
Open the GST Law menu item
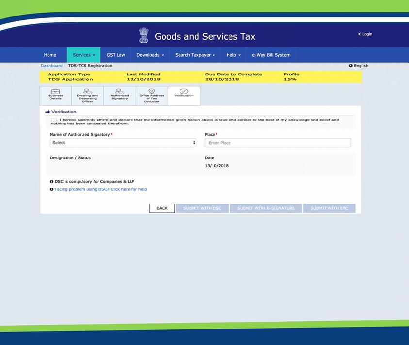(x=115, y=55)
